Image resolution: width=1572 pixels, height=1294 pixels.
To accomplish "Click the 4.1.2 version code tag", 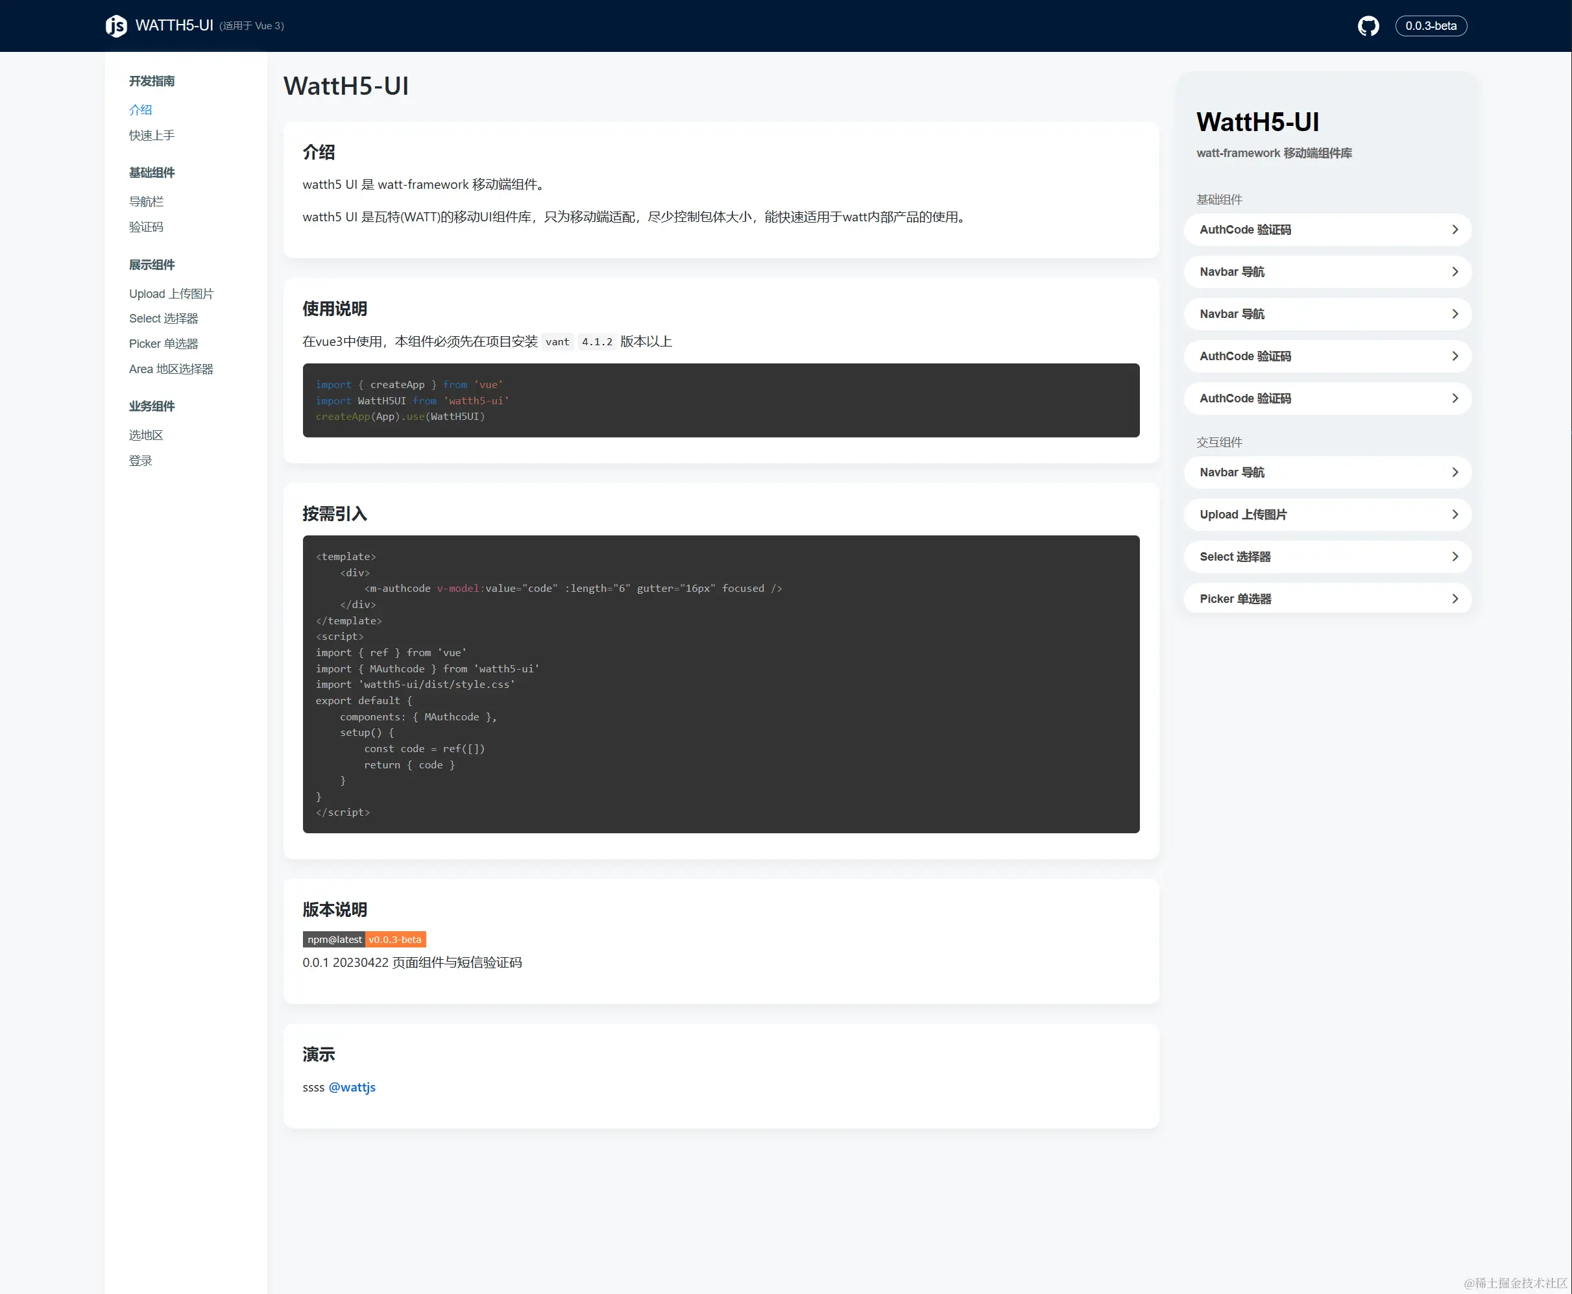I will tap(597, 341).
